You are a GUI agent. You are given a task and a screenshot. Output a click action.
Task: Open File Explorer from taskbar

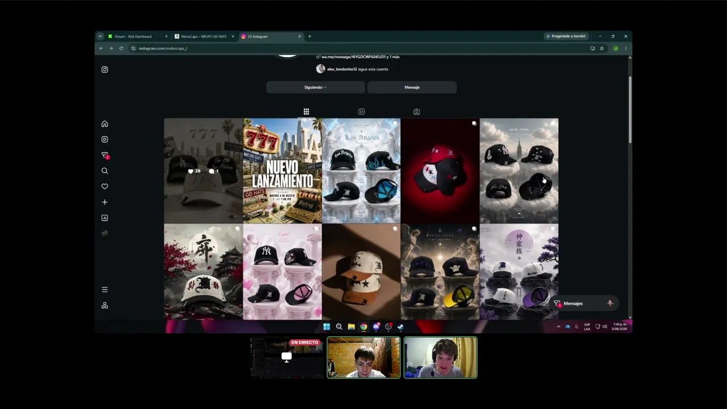click(352, 327)
